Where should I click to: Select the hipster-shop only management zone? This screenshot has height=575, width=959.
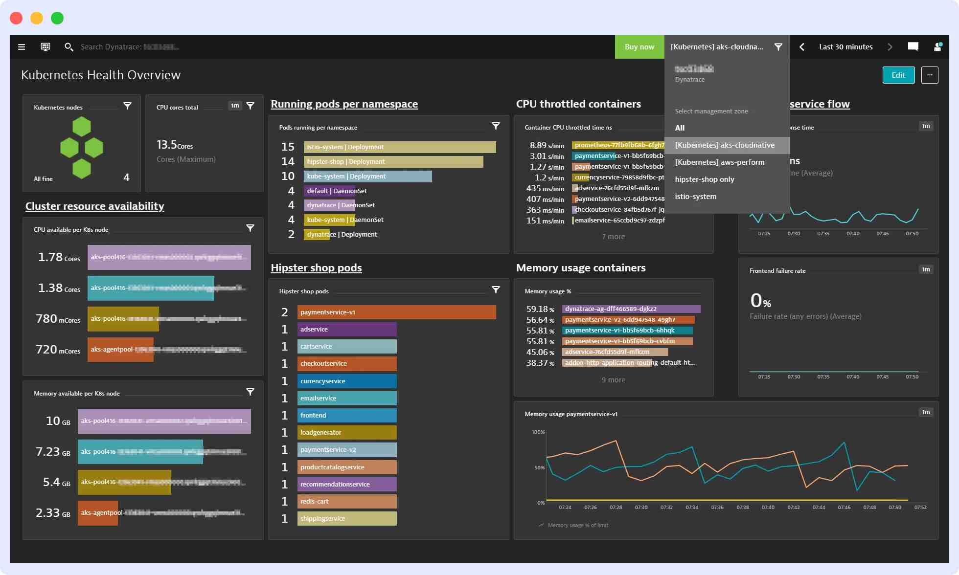coord(705,179)
